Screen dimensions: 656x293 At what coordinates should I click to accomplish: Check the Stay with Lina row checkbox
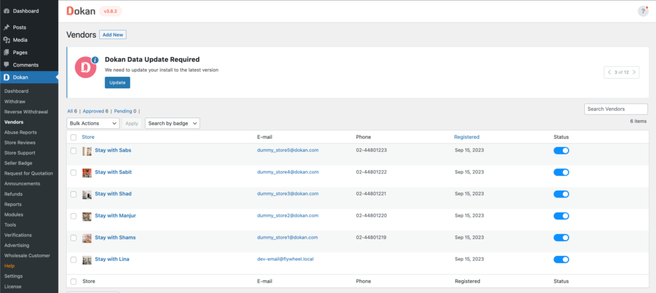click(x=74, y=260)
